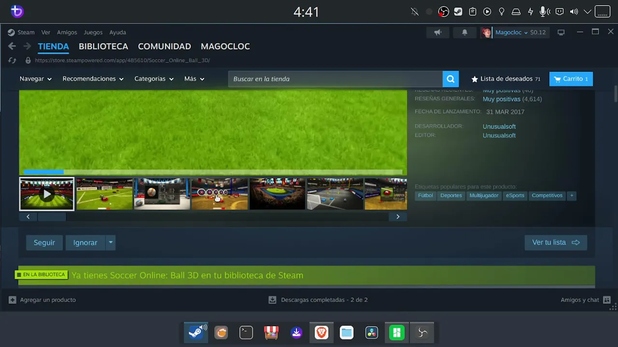Click the magnifier search button
This screenshot has width=618, height=347.
click(x=450, y=79)
